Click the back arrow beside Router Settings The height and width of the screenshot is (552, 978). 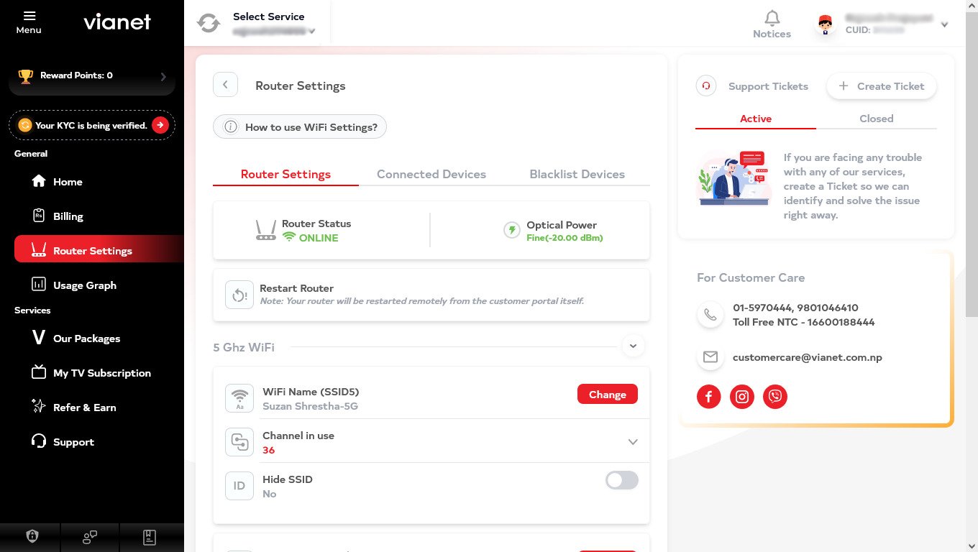coord(225,85)
